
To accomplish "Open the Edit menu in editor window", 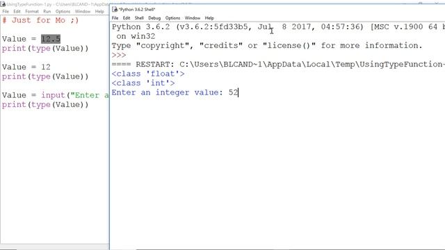I will (17, 11).
